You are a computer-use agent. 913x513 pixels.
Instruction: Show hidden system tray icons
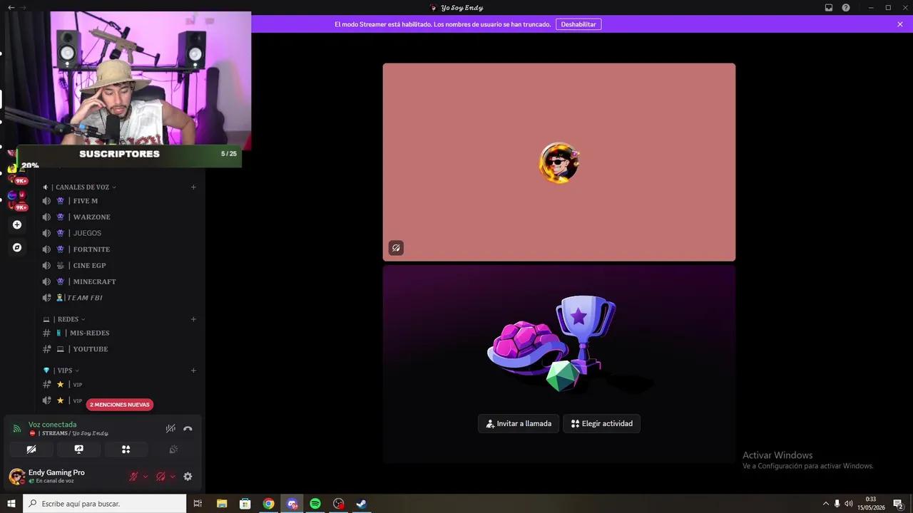click(826, 504)
